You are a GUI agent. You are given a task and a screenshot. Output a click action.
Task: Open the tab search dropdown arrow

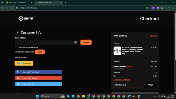pyautogui.click(x=2, y=2)
